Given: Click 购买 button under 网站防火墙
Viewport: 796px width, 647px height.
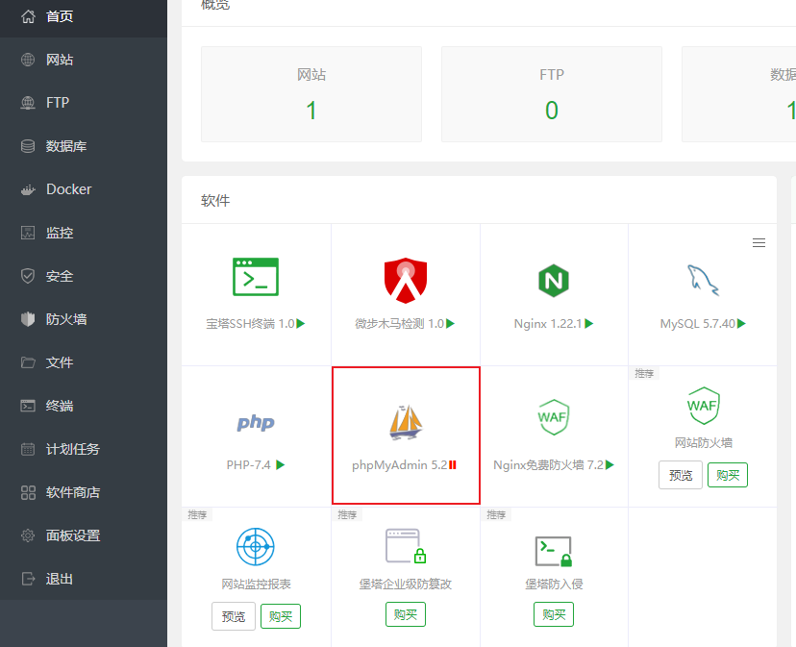Looking at the screenshot, I should (728, 475).
